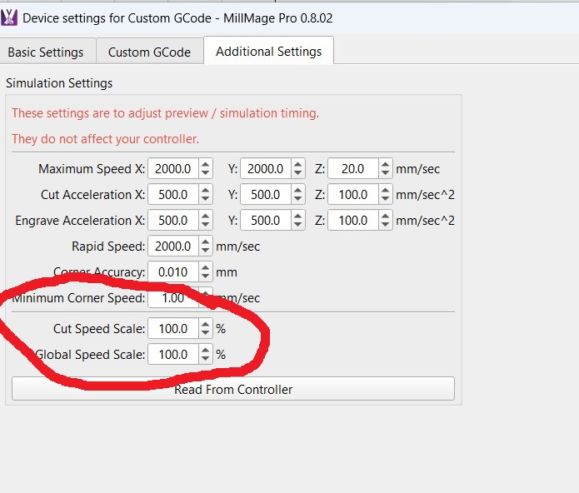This screenshot has width=579, height=493.
Task: Increase Cut Acceleration Z value
Action: click(x=385, y=190)
